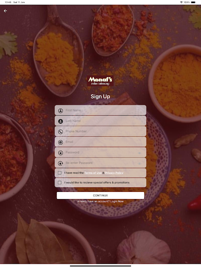Click the phone handset icon

(61, 132)
